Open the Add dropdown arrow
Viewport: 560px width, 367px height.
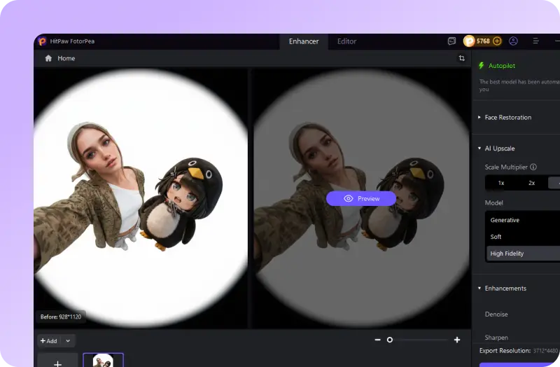point(68,341)
